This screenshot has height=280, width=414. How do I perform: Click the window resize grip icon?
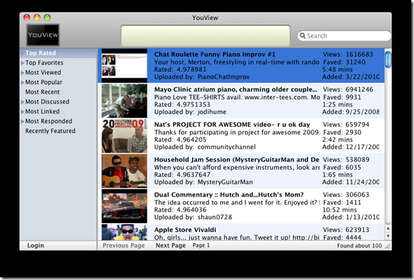click(387, 246)
